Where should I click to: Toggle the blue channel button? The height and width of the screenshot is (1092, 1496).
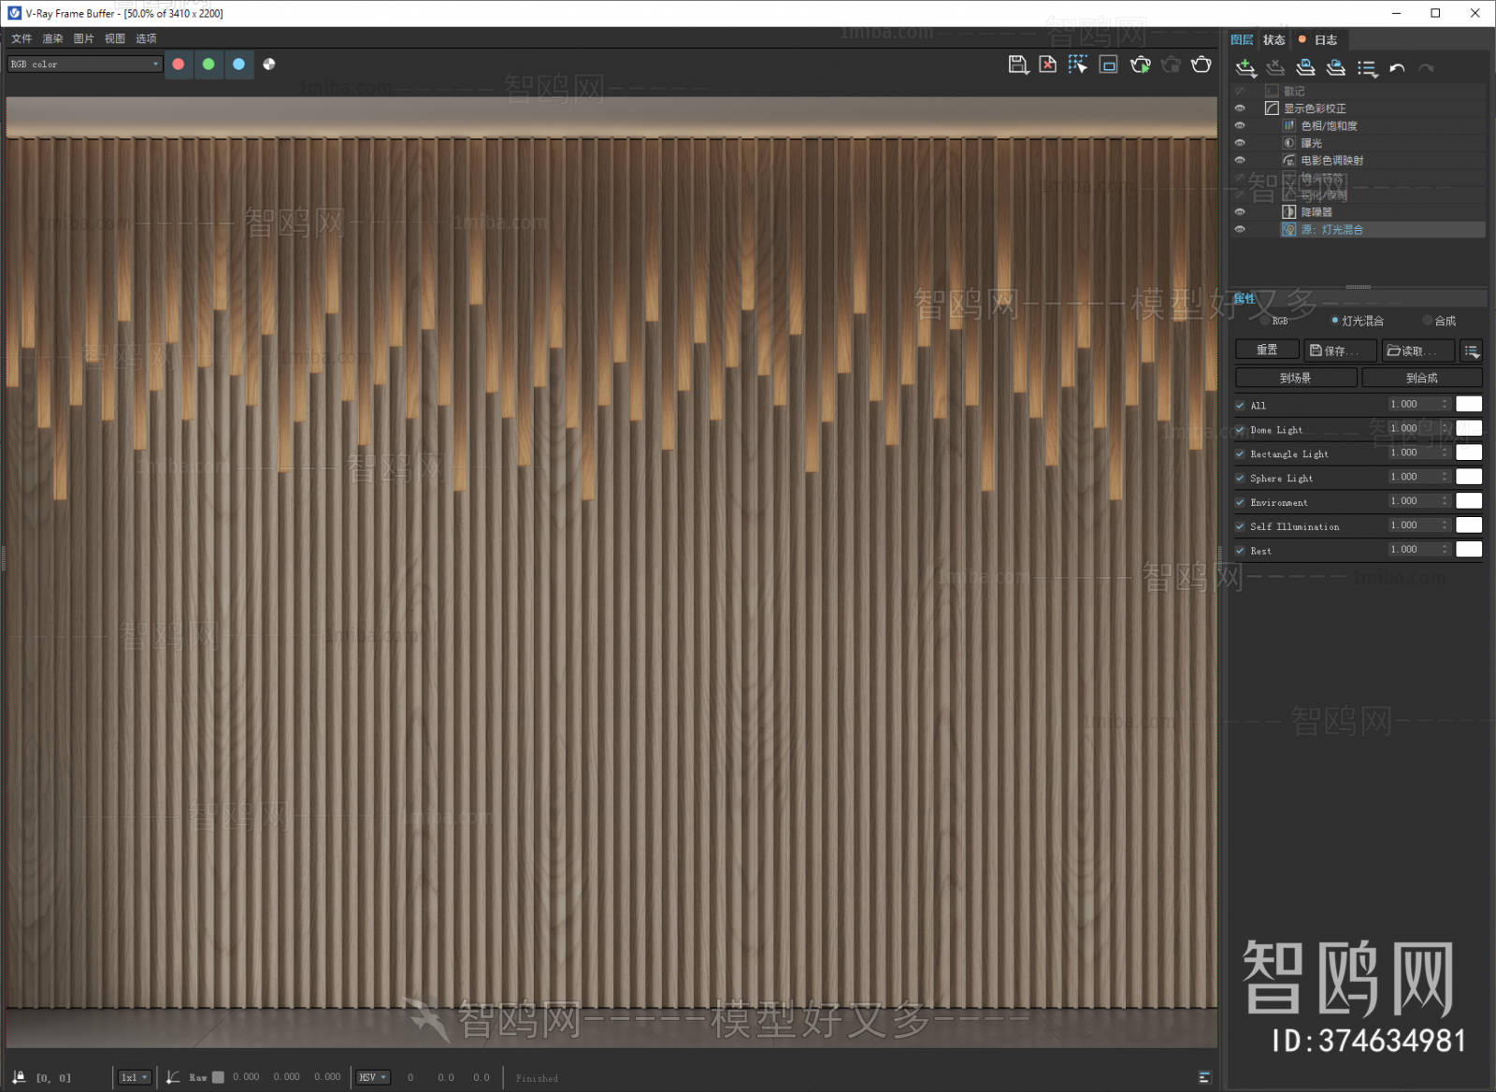coord(238,65)
